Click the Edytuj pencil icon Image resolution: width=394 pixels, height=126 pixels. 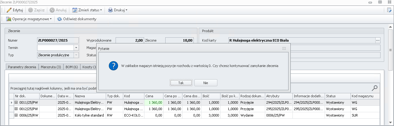(9, 10)
